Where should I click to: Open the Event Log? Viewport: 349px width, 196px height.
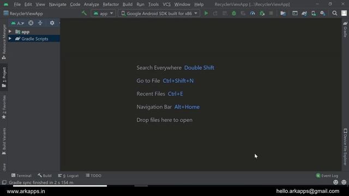327,175
